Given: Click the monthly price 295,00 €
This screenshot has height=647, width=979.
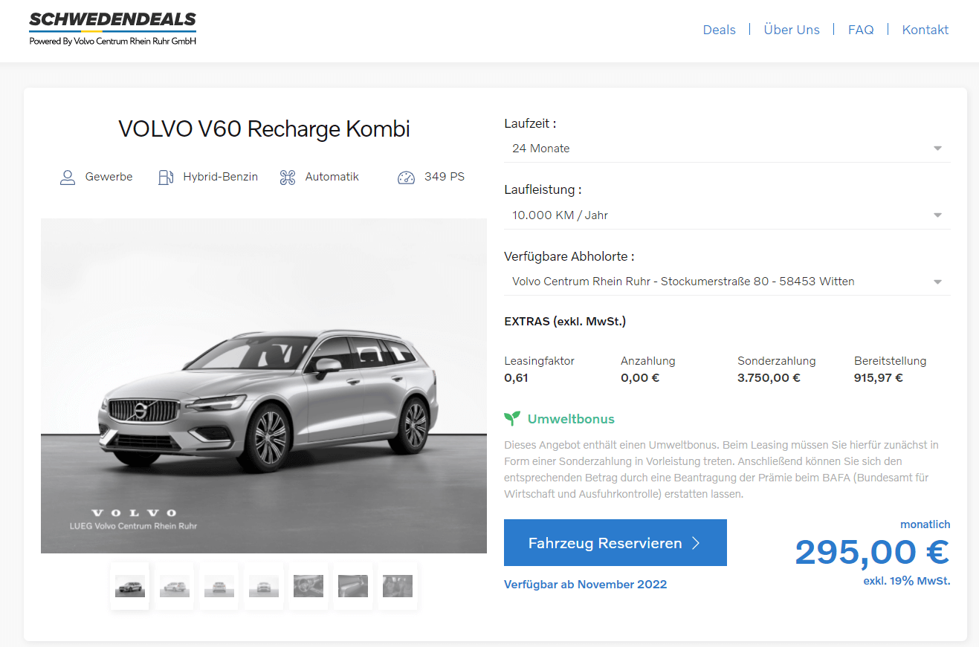Looking at the screenshot, I should point(872,552).
